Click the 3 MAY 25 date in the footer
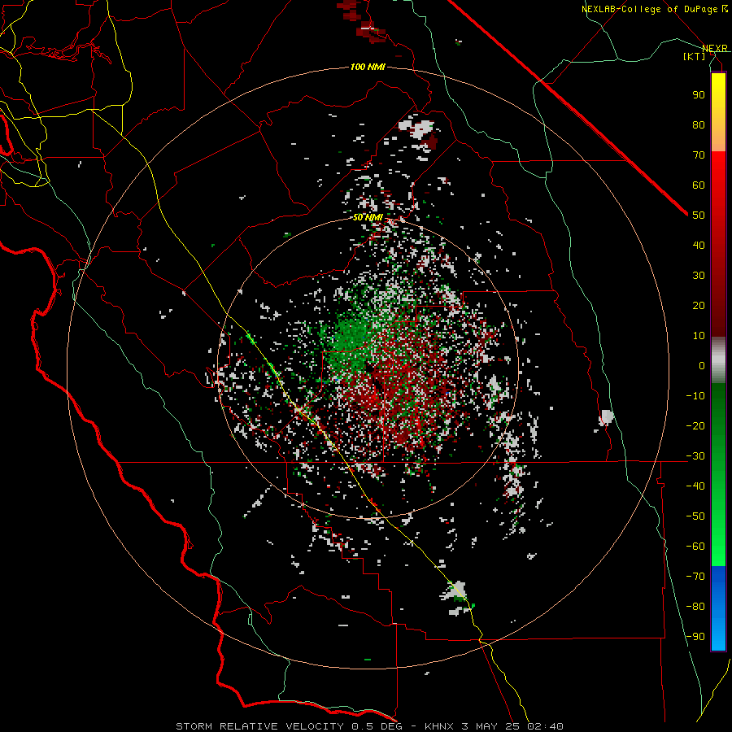This screenshot has height=732, width=732. point(491,726)
